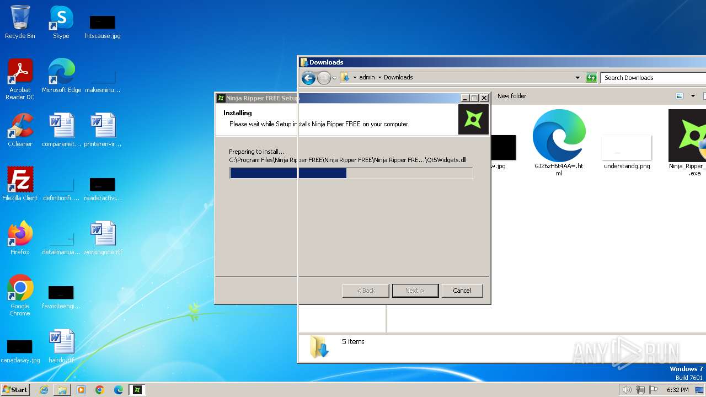
Task: Launch Firefox from the desktop
Action: [x=20, y=238]
